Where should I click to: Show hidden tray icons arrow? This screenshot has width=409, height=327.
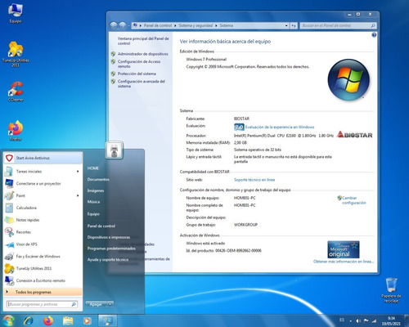point(351,321)
